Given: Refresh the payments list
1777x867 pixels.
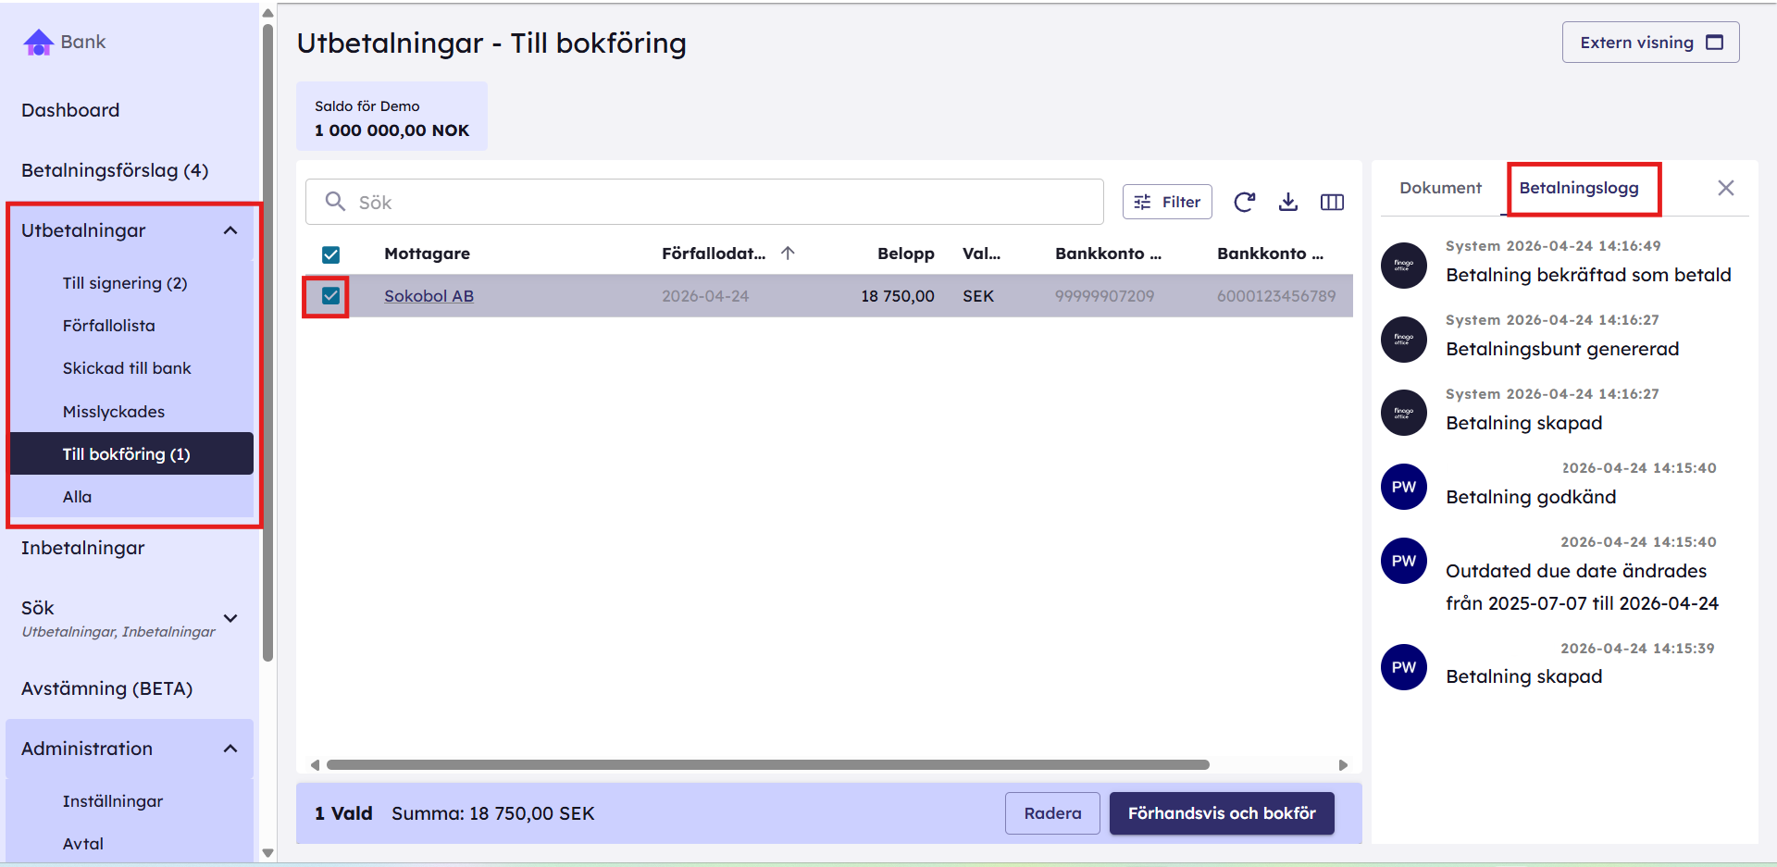Looking at the screenshot, I should click(x=1244, y=202).
